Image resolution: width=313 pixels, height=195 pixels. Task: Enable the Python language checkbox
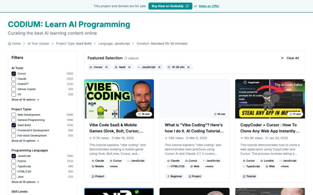point(14,161)
